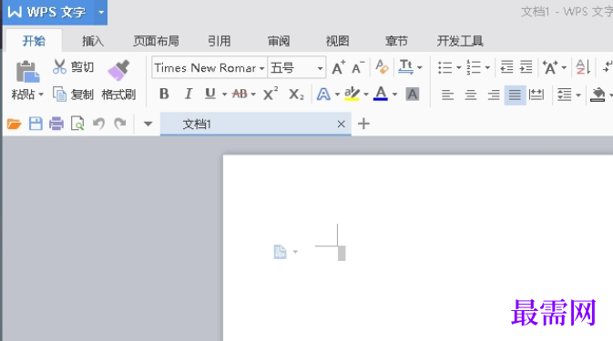Decrease paragraph indent
The height and width of the screenshot is (341, 613).
(506, 67)
